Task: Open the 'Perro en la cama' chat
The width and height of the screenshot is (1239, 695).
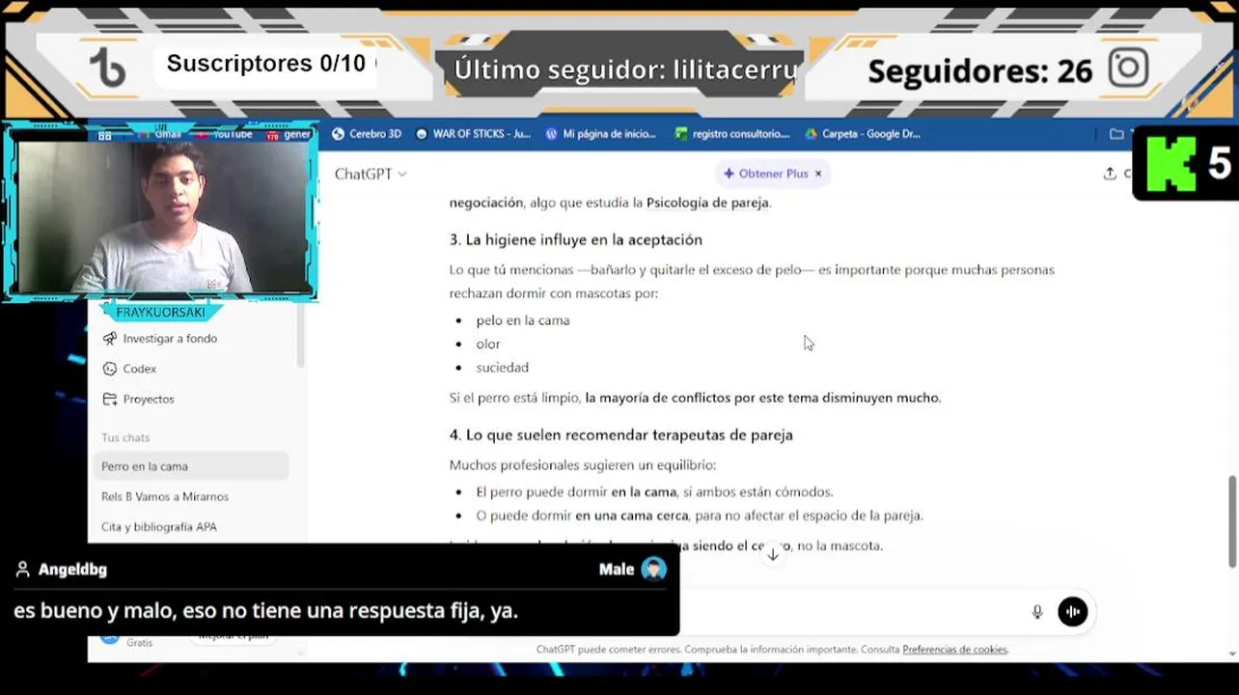Action: pos(191,466)
